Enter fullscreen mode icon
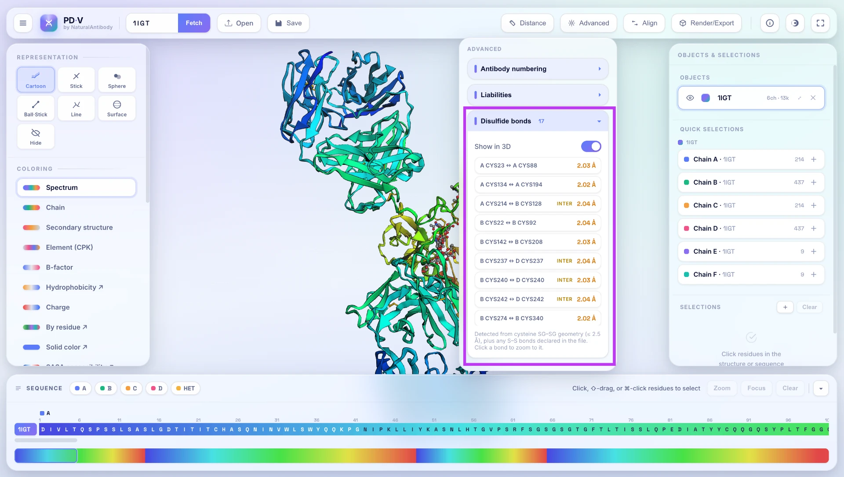 tap(820, 23)
